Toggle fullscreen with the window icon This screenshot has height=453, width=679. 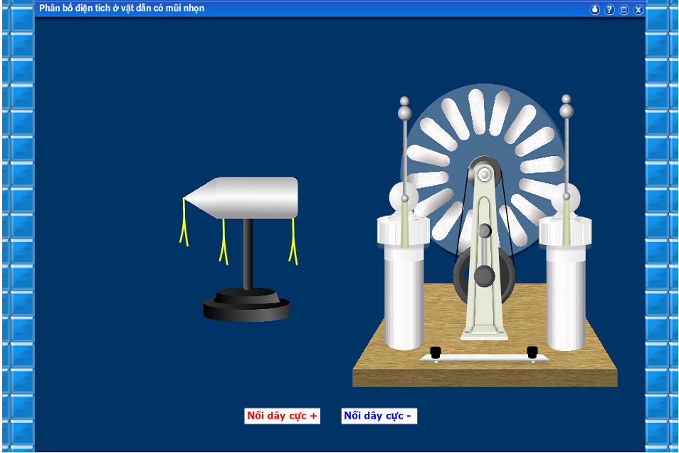pyautogui.click(x=623, y=9)
